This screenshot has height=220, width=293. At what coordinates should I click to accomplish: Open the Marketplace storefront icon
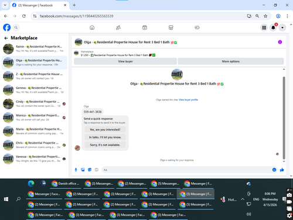pyautogui.click(x=171, y=28)
